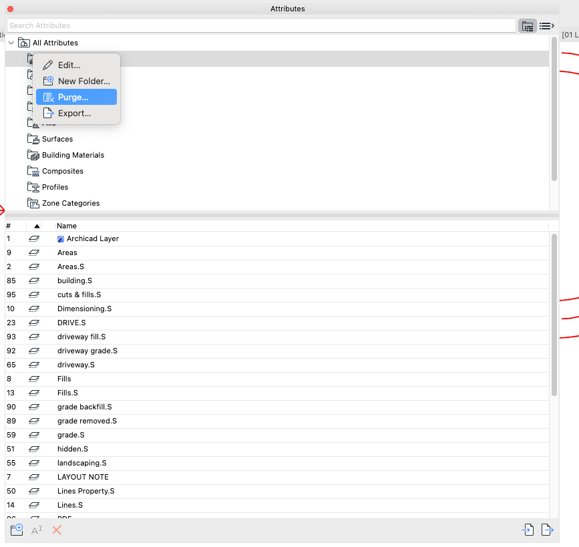Viewport: 579px width, 547px height.
Task: Click the New Folder icon at bottom left
Action: [x=15, y=529]
